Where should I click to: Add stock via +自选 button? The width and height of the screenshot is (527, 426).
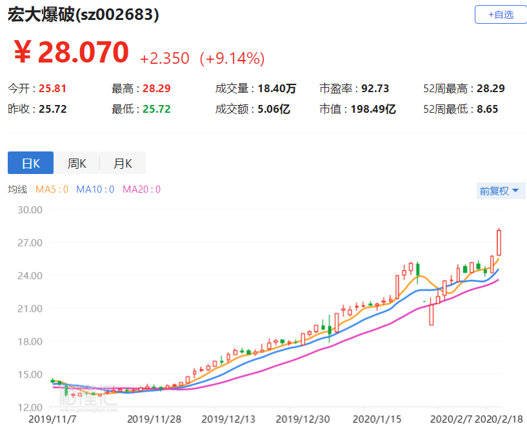point(501,15)
